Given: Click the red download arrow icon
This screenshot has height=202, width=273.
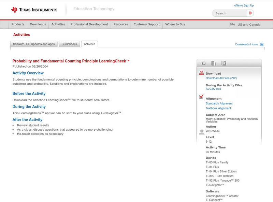Looking at the screenshot, I should [201, 72].
